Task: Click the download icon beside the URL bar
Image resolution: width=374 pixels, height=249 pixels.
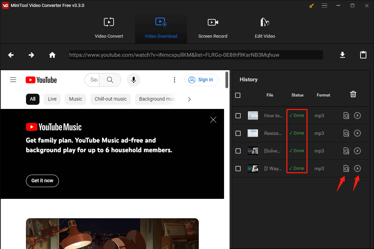Action: [x=342, y=55]
